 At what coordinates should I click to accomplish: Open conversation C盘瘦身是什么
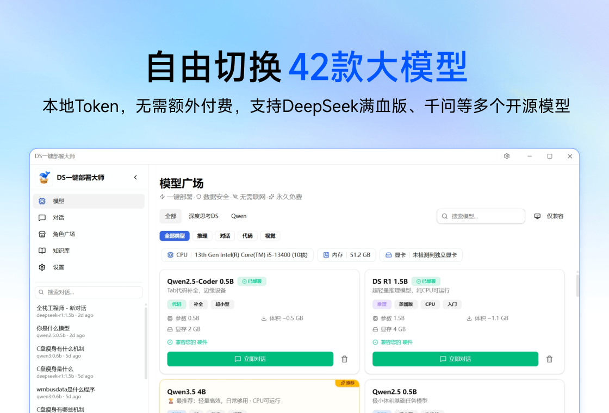click(89, 372)
